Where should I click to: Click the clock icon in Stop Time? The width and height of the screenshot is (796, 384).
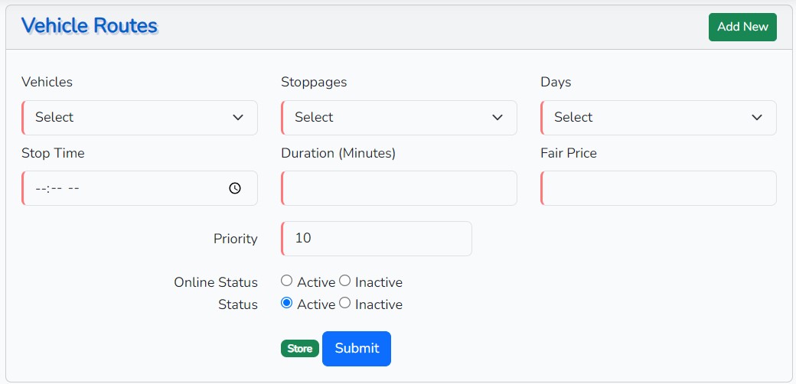235,188
